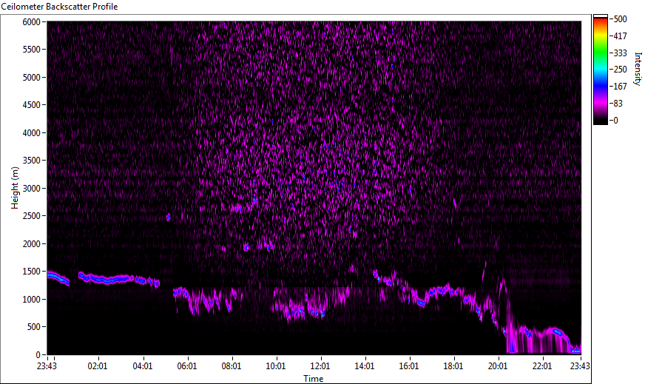Click the Ceilometer Backscatter Profile title

pyautogui.click(x=59, y=7)
